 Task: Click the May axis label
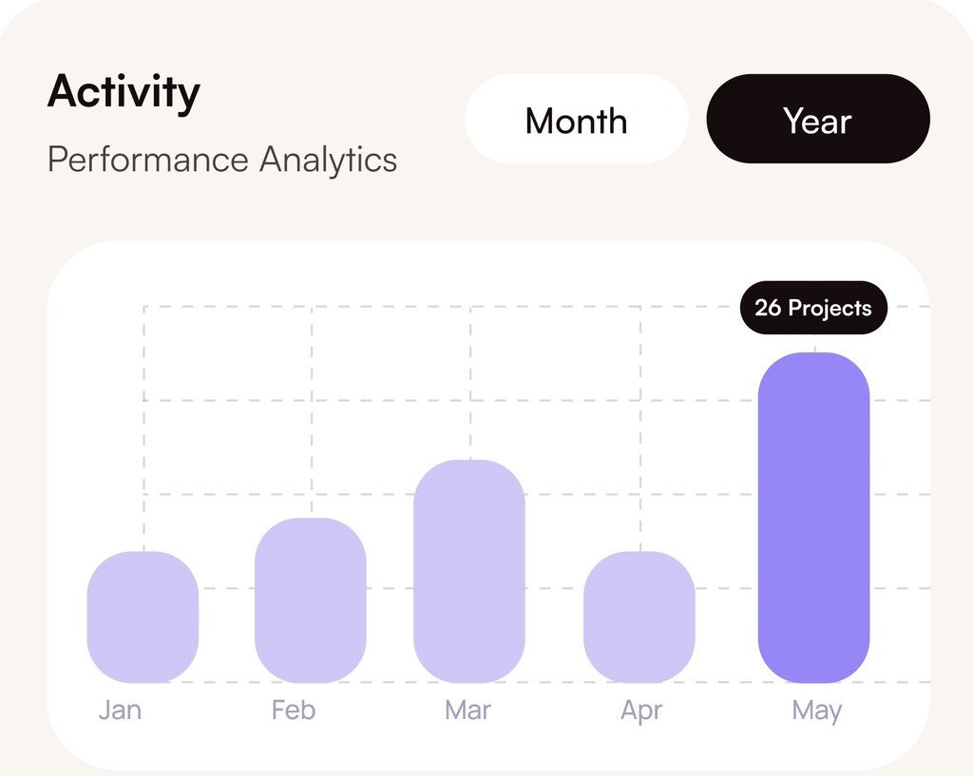[816, 711]
